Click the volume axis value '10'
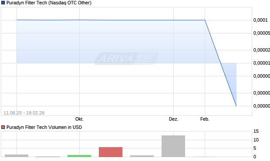Viewport: 270px width, 161px height. 256,140
